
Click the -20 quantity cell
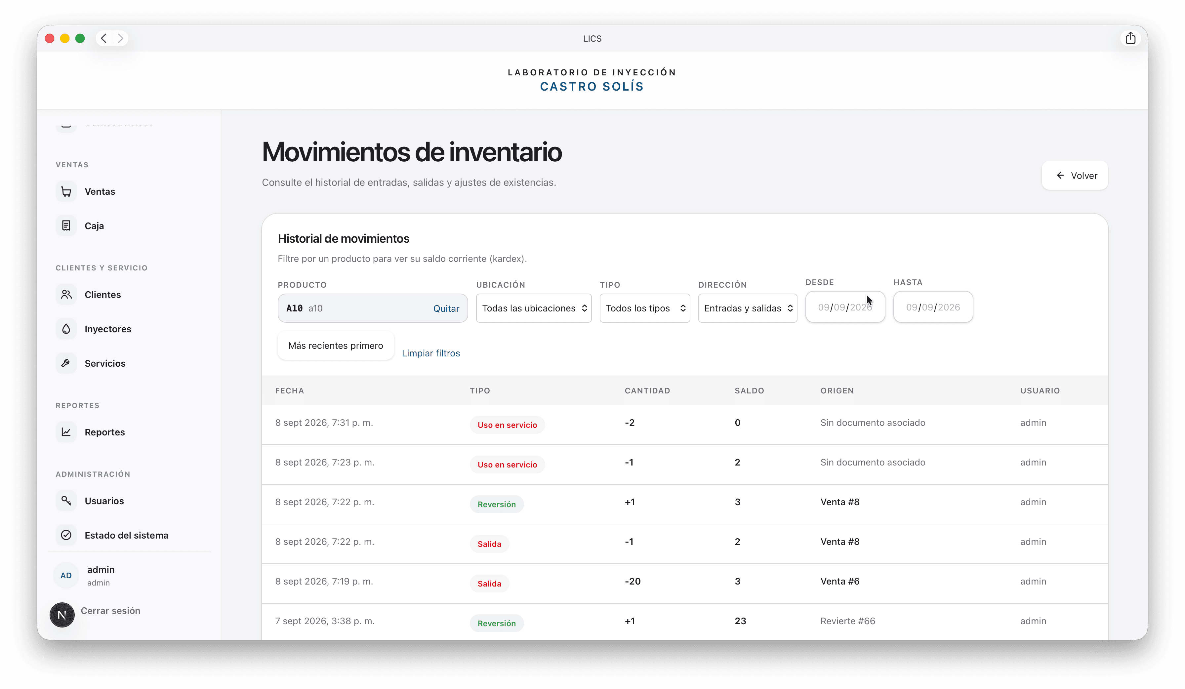pos(633,581)
